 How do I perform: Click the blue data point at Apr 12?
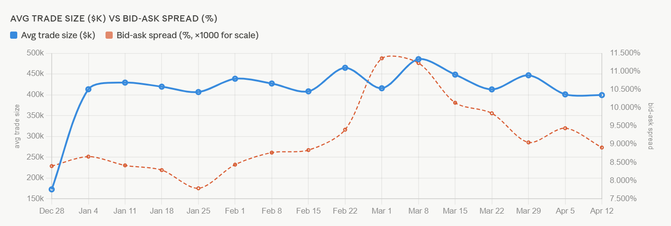(x=602, y=95)
